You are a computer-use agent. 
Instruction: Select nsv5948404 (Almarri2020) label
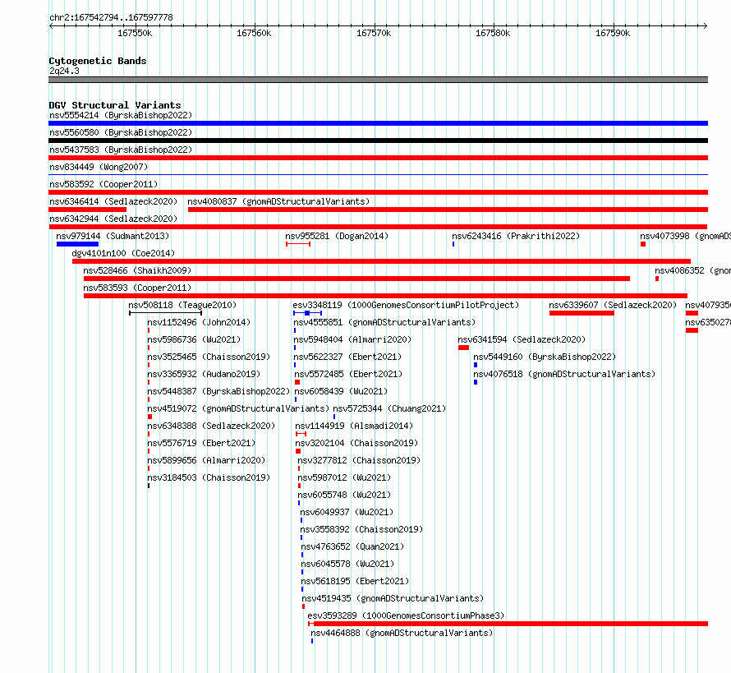(x=352, y=339)
